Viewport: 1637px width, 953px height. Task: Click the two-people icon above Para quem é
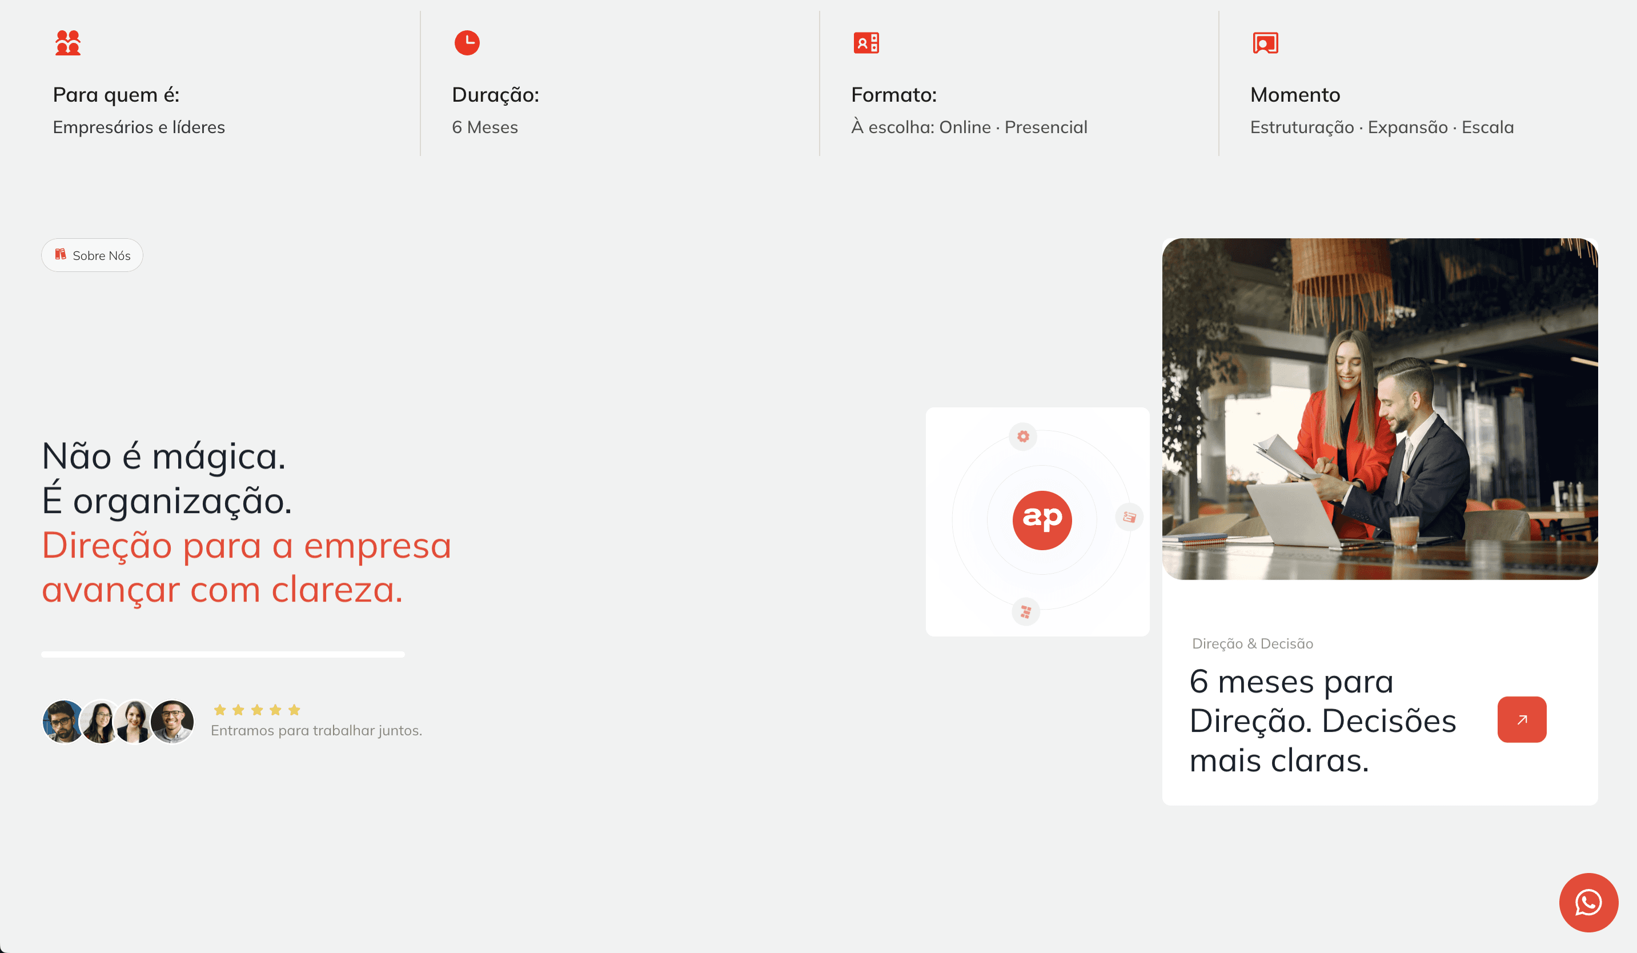[x=67, y=43]
